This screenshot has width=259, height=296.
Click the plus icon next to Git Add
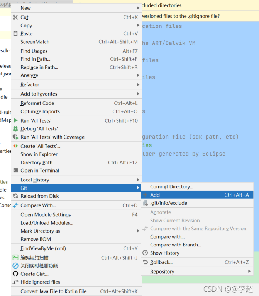coord(145,195)
